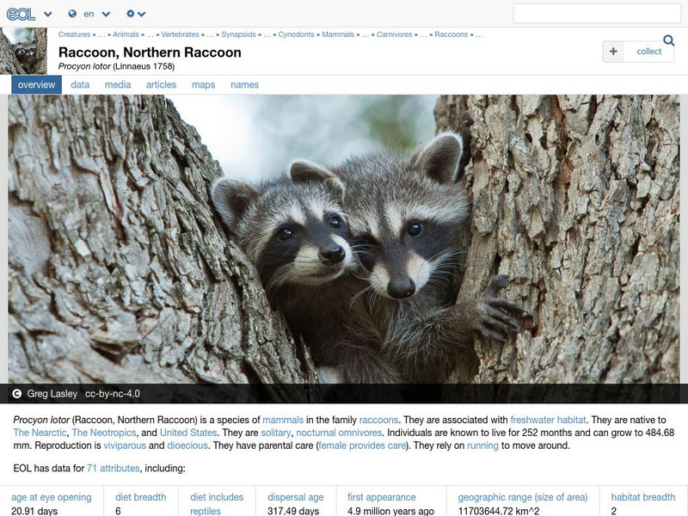Click the viviparous link
Screen dimensions: 688x516
(x=125, y=445)
